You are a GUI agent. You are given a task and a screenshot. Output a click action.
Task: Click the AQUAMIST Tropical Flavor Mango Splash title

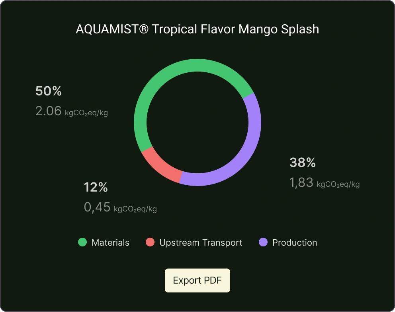197,29
